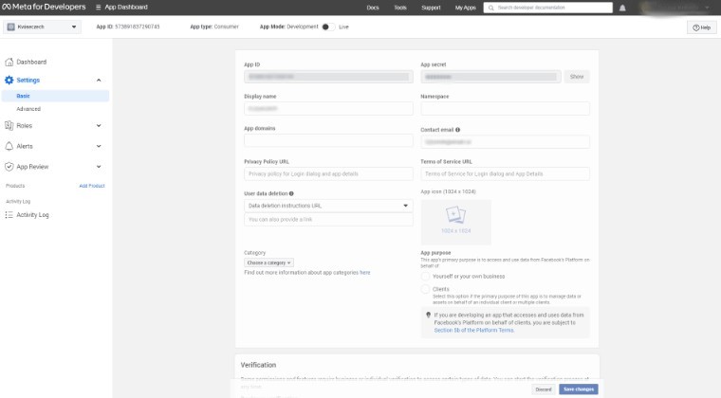Click the search magnifier icon
This screenshot has height=398, width=721.
pos(491,8)
